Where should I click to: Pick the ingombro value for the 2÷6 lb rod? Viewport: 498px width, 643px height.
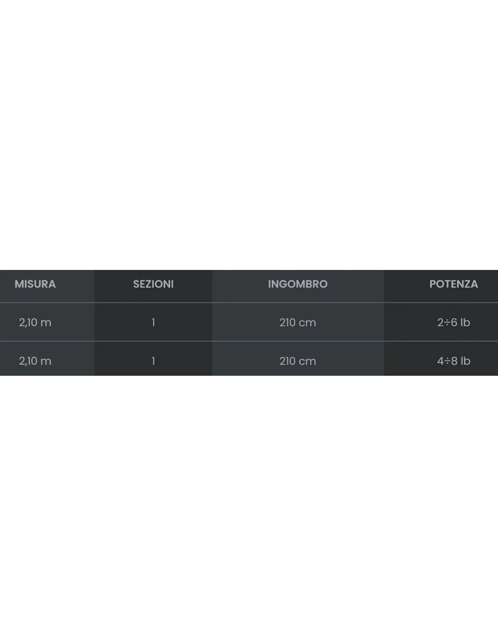(297, 322)
